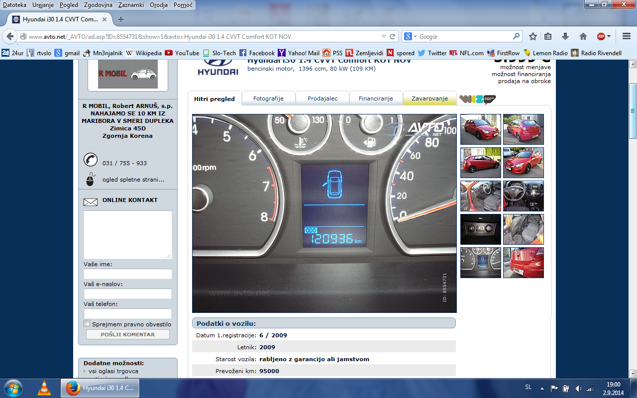
Task: Go to Firefox Home icon
Action: (583, 36)
